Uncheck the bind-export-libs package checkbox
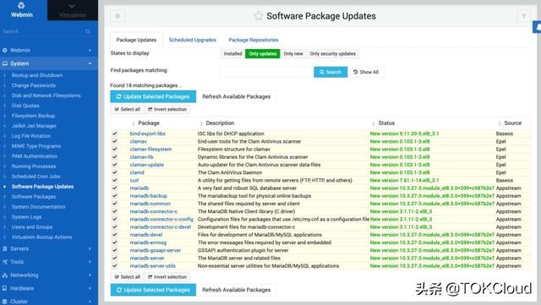This screenshot has height=305, width=541. pos(115,133)
